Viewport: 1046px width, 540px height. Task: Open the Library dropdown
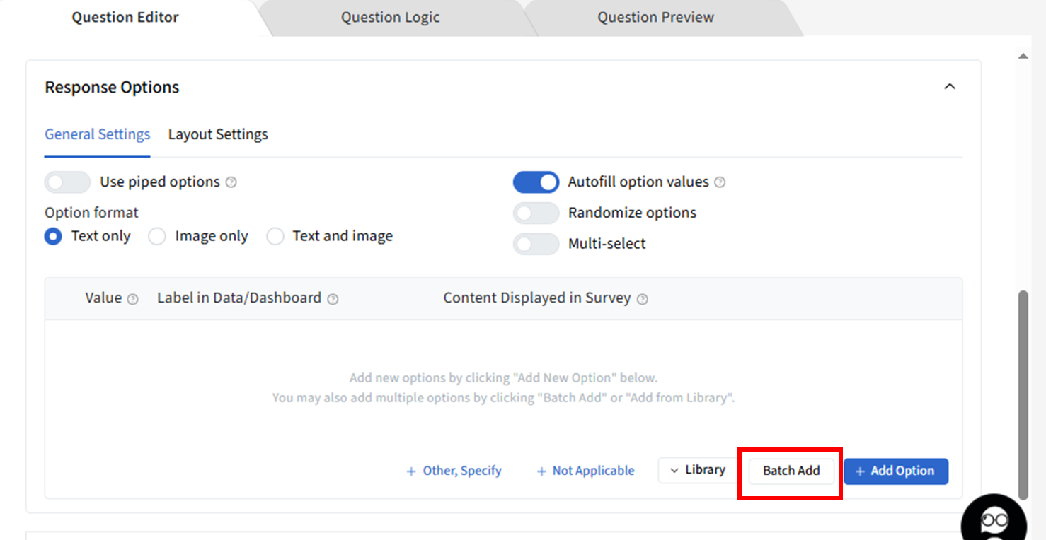[x=698, y=470]
